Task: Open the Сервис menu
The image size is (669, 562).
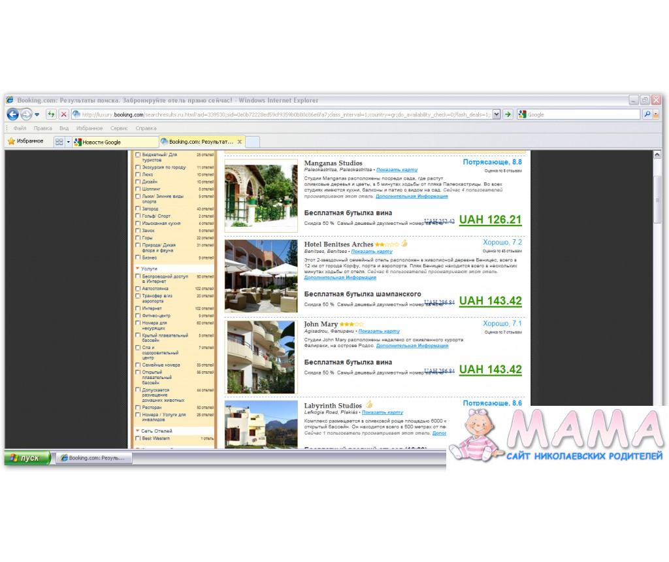Action: click(x=119, y=129)
